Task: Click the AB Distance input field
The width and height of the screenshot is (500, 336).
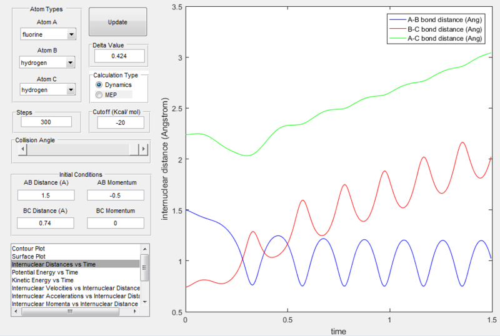Action: pos(46,195)
